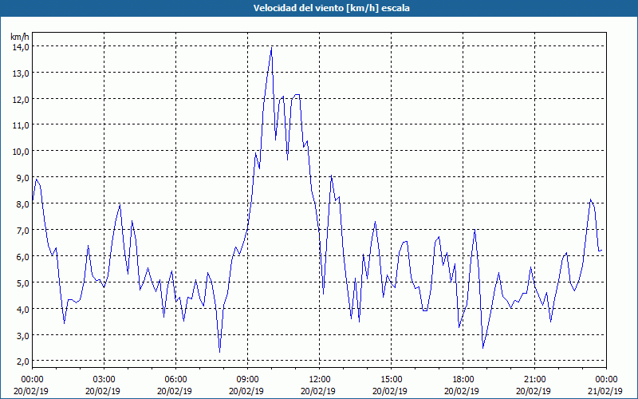Choose the "5,0" y-axis label
This screenshot has height=399, width=638.
pyautogui.click(x=22, y=282)
